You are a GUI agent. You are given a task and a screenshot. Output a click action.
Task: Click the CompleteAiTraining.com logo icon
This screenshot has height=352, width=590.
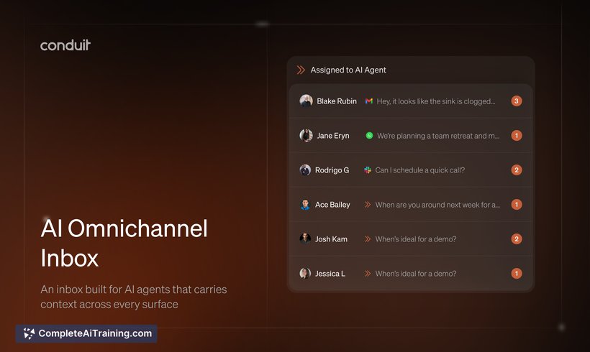(x=29, y=333)
